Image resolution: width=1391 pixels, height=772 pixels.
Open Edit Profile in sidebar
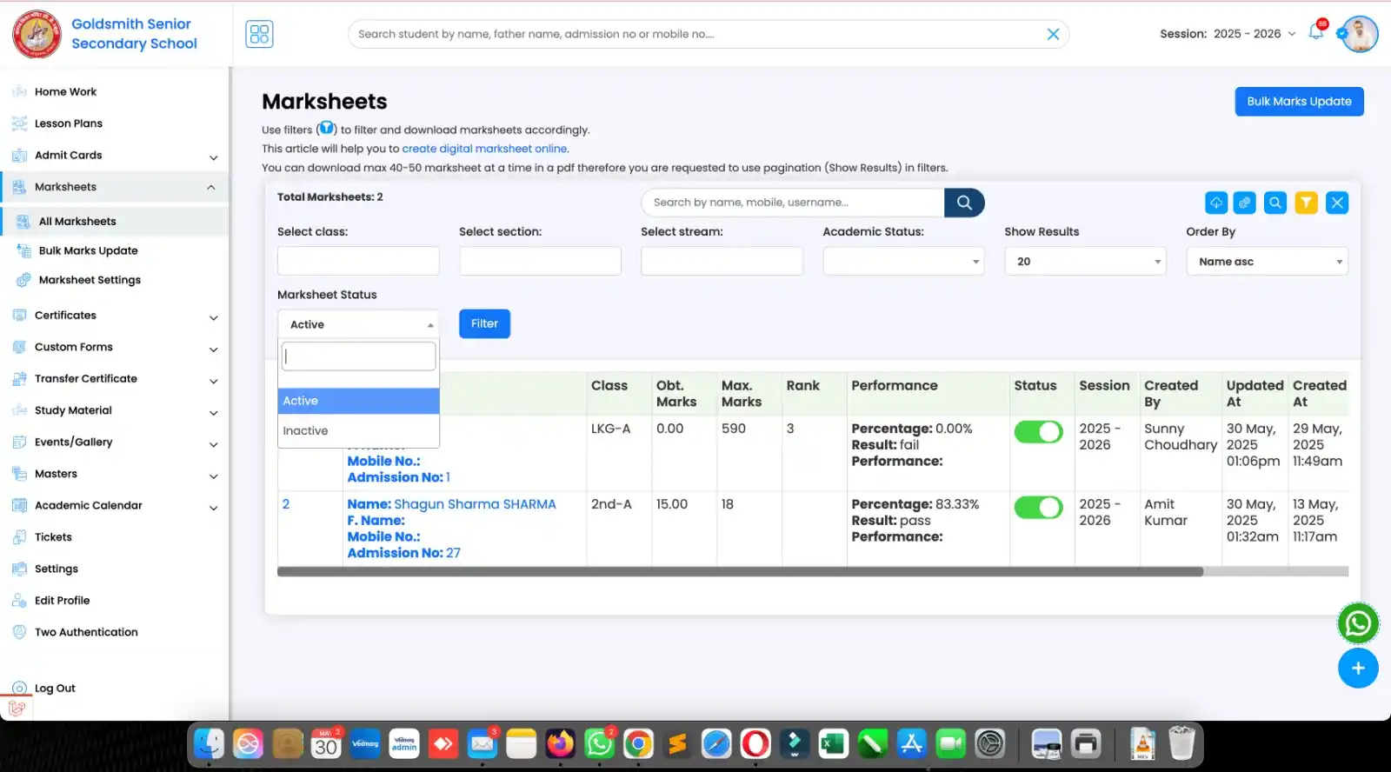click(x=62, y=601)
